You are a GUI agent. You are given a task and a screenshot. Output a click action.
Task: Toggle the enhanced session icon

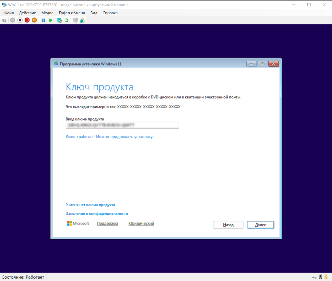pyautogui.click(x=75, y=20)
